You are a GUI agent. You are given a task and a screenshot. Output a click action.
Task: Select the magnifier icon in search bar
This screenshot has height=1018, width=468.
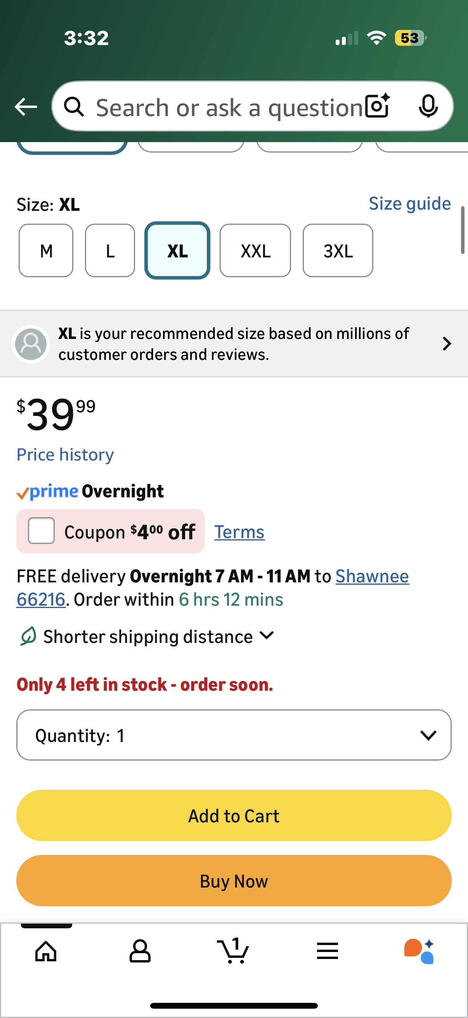[x=76, y=106]
